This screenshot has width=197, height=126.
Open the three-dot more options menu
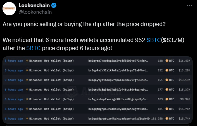(x=189, y=5)
